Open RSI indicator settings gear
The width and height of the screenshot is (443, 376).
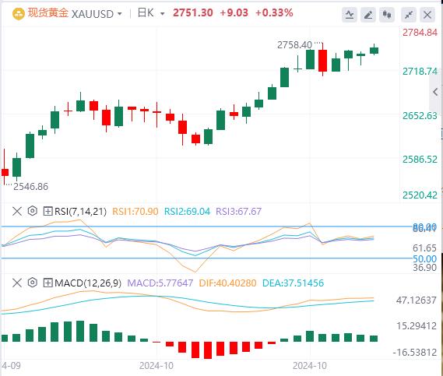33,211
